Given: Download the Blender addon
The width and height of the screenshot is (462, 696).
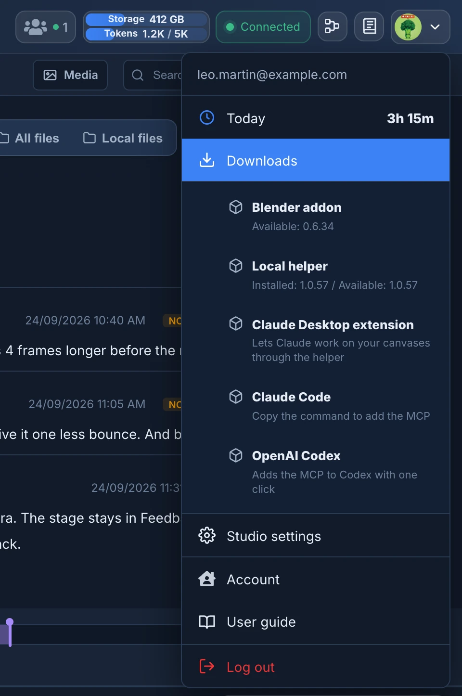Looking at the screenshot, I should pos(316,216).
